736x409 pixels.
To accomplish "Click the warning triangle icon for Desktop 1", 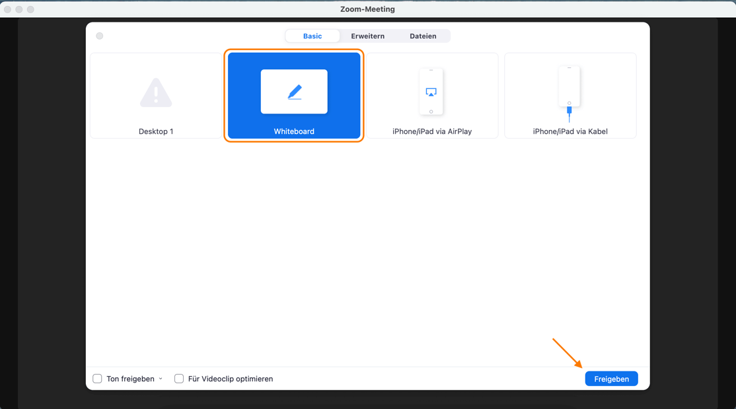I will 156,93.
